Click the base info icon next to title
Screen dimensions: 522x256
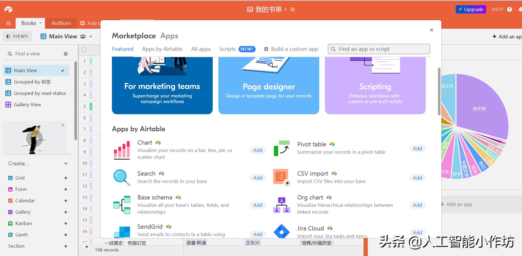(x=293, y=9)
